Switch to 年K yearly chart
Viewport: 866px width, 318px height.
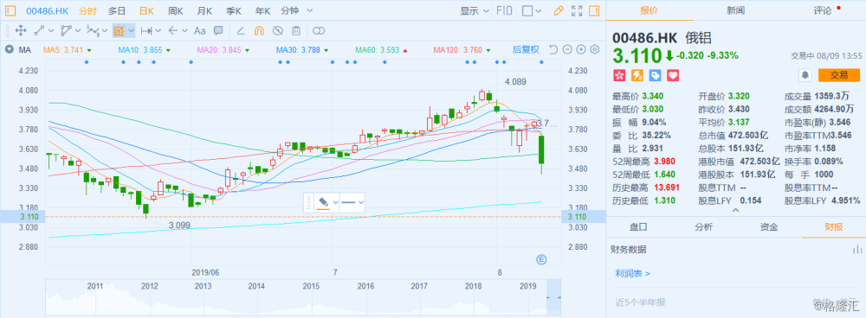coord(263,10)
